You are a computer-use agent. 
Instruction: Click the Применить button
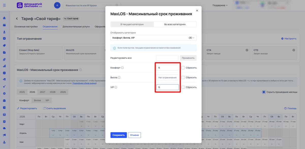188,58
